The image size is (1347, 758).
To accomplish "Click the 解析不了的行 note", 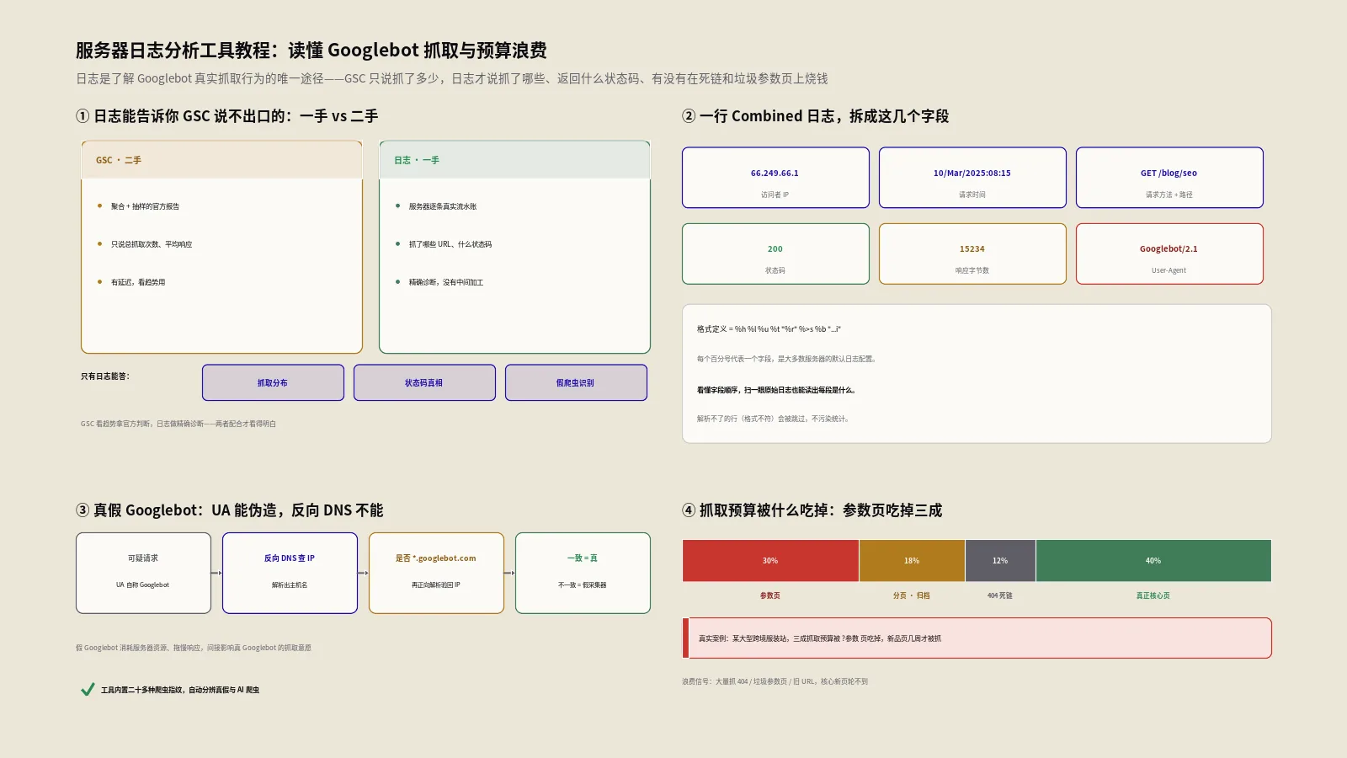I will click(x=773, y=419).
